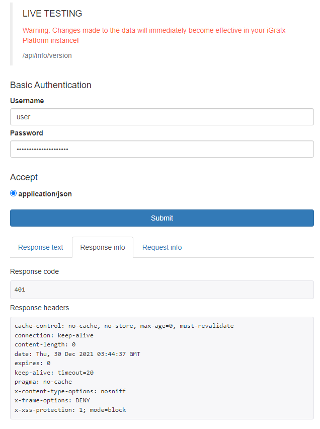This screenshot has height=429, width=320.
Task: Switch to the Response text tab
Action: 41,247
